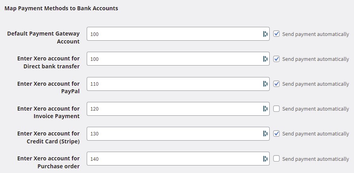The width and height of the screenshot is (354, 173).
Task: Click Send payment automatically label beside PayPal
Action: click(x=316, y=84)
